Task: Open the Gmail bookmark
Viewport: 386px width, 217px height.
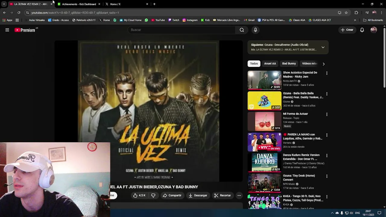Action: 249,20
